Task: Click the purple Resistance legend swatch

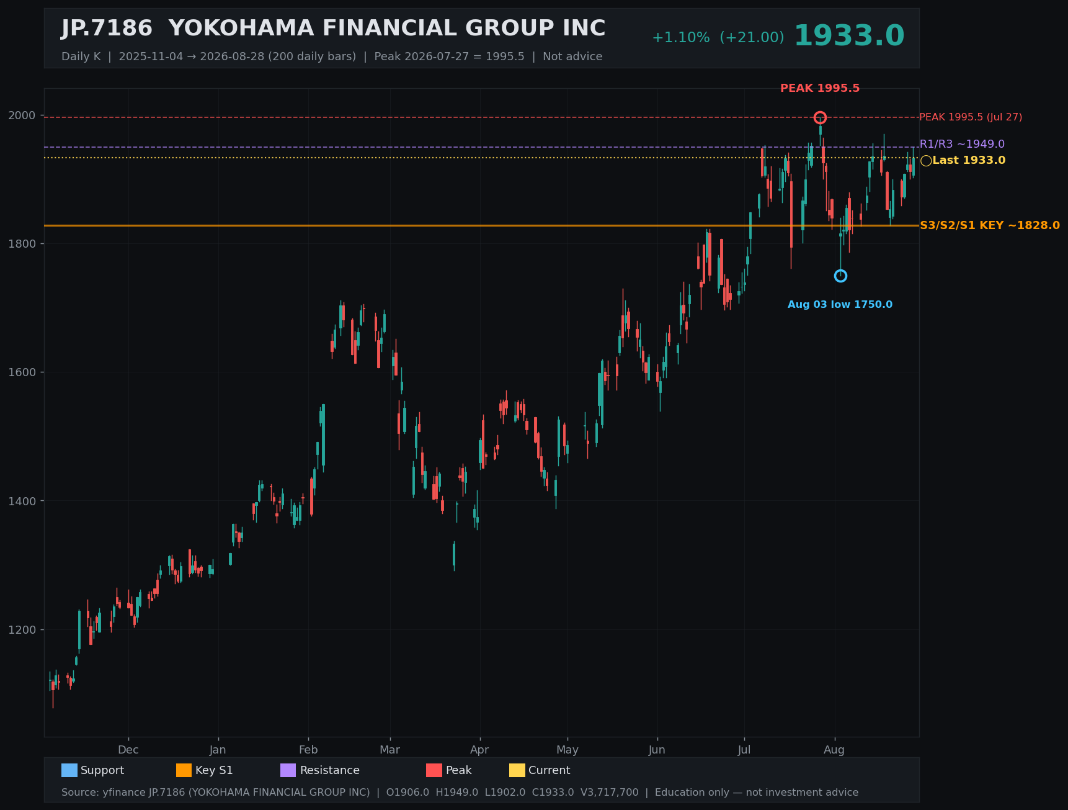Action: point(288,770)
